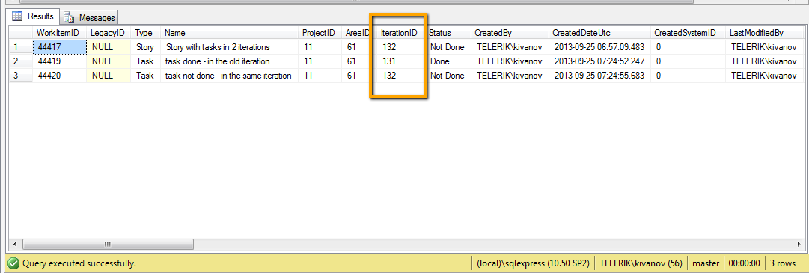Switch to the Messages tab
The width and height of the screenshot is (809, 273).
click(90, 17)
